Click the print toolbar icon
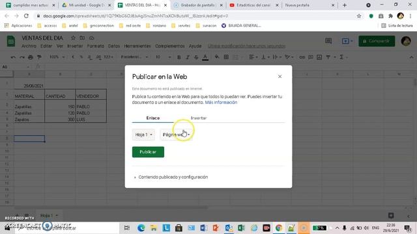Viewport: 417px width, 234px height. pos(31,57)
